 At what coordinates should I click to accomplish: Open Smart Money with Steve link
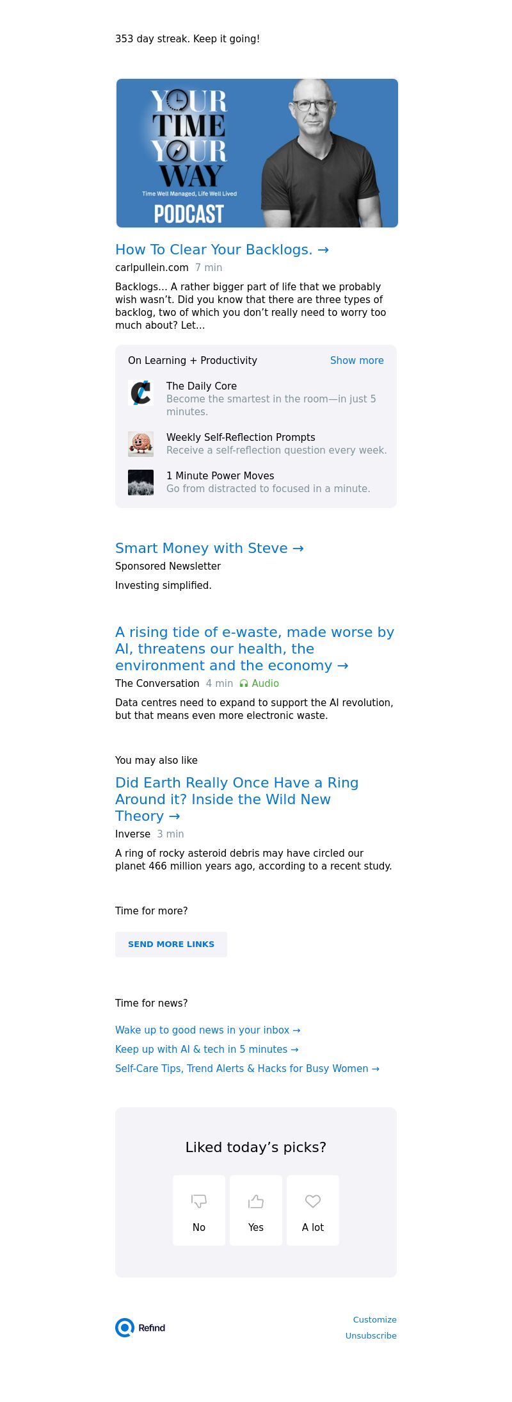(209, 548)
